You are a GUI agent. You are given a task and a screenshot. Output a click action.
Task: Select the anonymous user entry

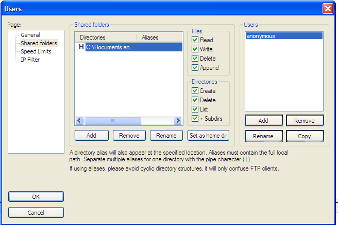pyautogui.click(x=261, y=36)
